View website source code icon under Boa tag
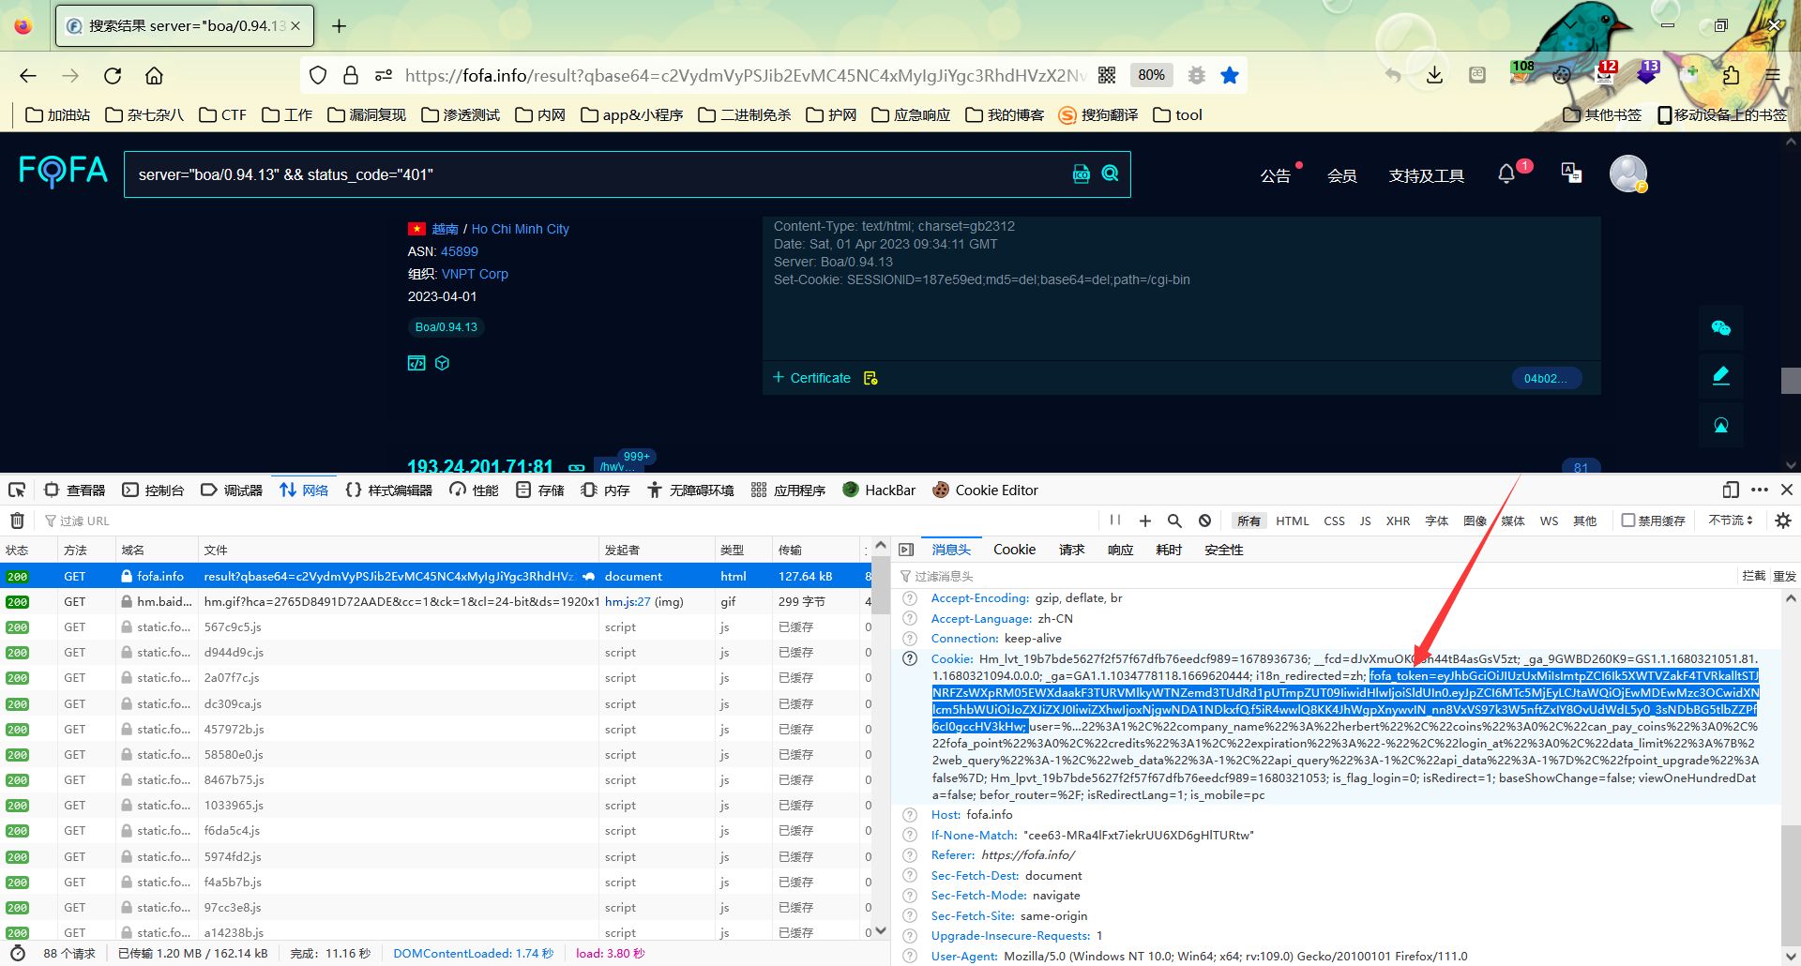Image resolution: width=1801 pixels, height=966 pixels. 416,363
